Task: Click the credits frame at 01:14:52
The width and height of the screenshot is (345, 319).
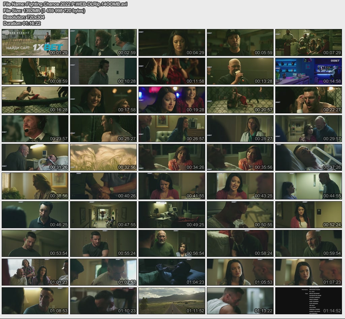Action: click(x=309, y=301)
